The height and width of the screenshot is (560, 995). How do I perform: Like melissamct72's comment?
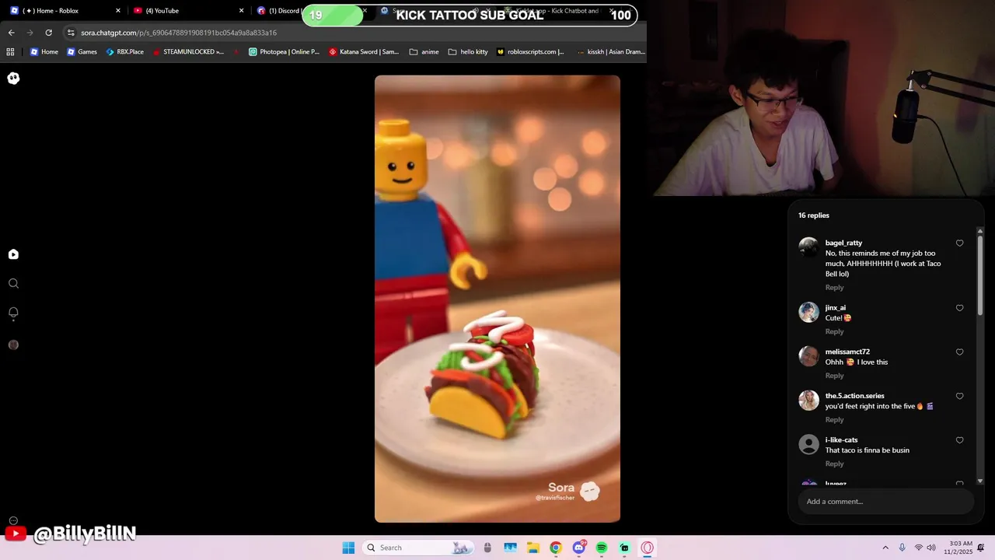[x=959, y=352]
